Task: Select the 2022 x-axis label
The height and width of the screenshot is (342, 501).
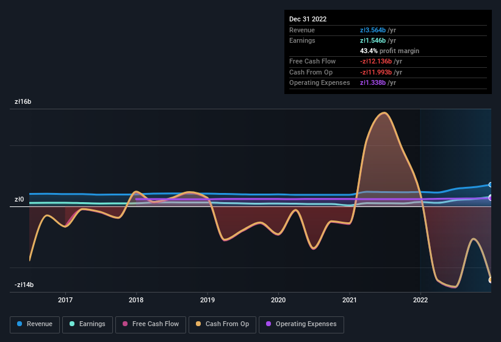Action: point(420,300)
